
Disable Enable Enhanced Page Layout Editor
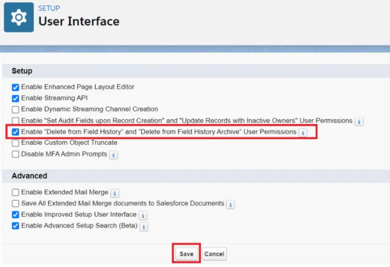coord(15,87)
